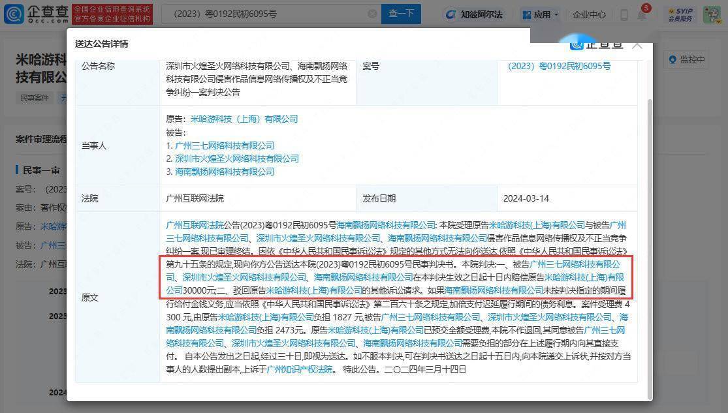The width and height of the screenshot is (728, 413).
Task: Open notifications via the bell icon
Action: click(x=642, y=15)
